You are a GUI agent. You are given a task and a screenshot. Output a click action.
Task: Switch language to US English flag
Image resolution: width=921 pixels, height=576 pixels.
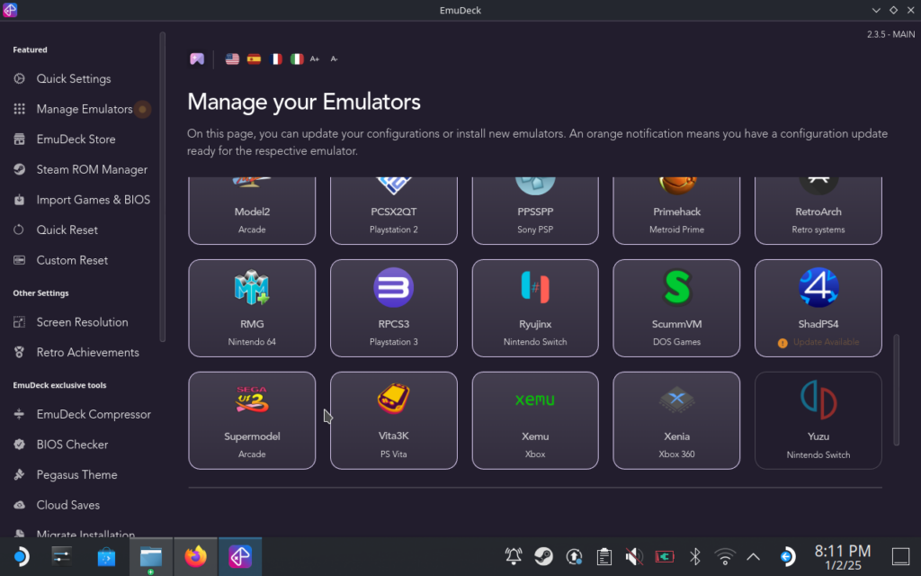pos(232,58)
